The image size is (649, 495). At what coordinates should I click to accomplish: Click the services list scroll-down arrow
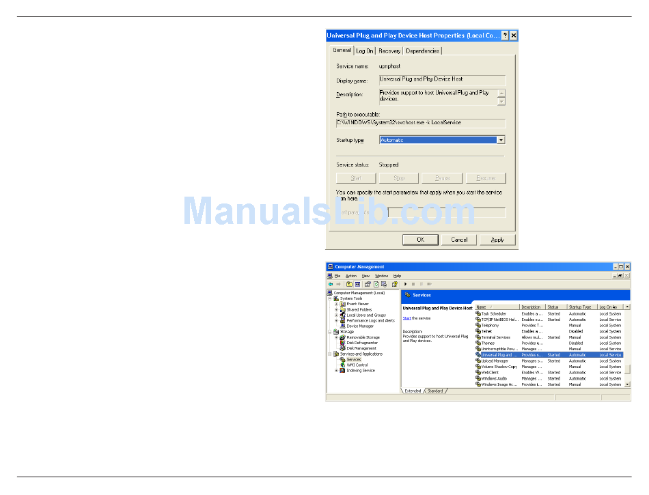[627, 384]
